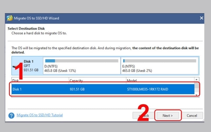Click the Model column header

pyautogui.click(x=160, y=81)
